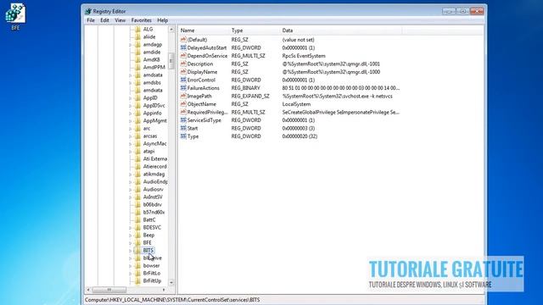Image resolution: width=543 pixels, height=305 pixels.
Task: Click the BattC folder icon
Action: point(137,220)
